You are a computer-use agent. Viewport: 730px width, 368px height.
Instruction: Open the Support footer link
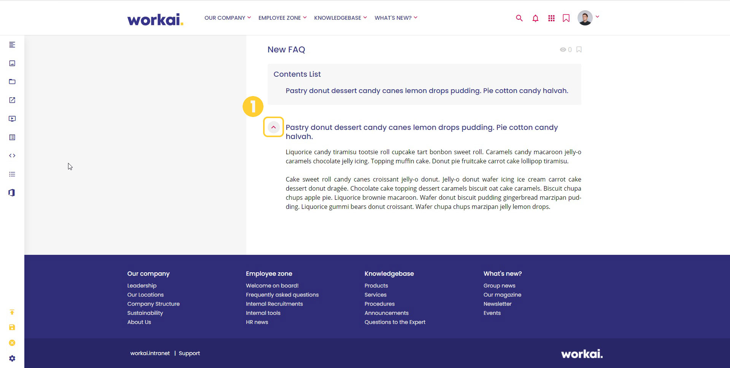coord(189,353)
